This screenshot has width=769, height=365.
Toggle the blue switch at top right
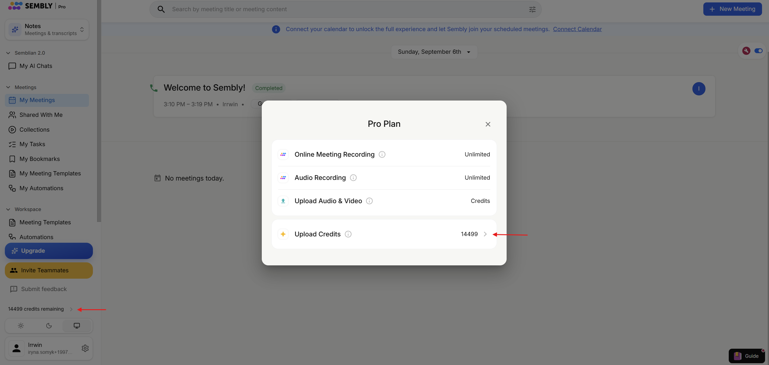point(758,51)
